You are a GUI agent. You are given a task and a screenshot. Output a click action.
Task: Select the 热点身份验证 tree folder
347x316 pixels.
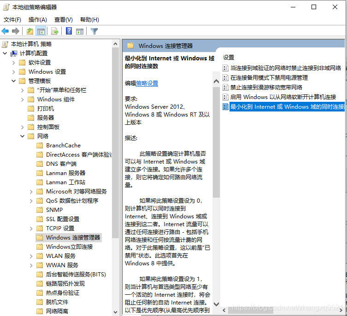click(63, 293)
